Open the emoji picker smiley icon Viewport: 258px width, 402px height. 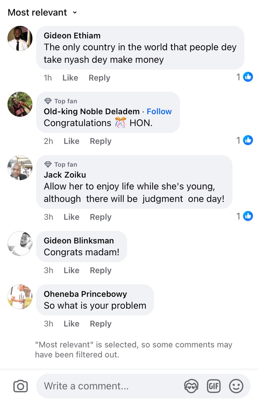[x=236, y=386]
